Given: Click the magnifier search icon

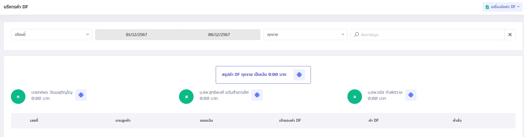Looking at the screenshot, I should (356, 35).
